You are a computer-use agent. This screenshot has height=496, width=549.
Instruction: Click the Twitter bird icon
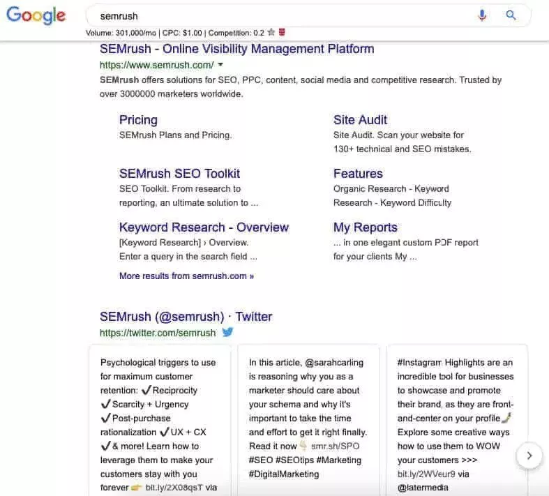pyautogui.click(x=227, y=333)
